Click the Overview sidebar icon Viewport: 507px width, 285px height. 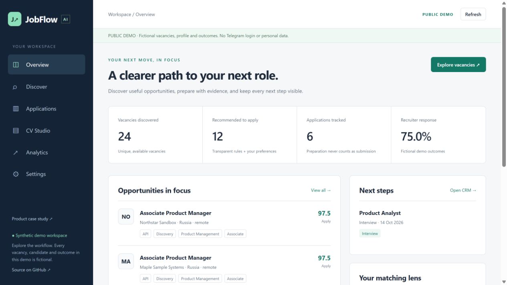click(x=16, y=64)
